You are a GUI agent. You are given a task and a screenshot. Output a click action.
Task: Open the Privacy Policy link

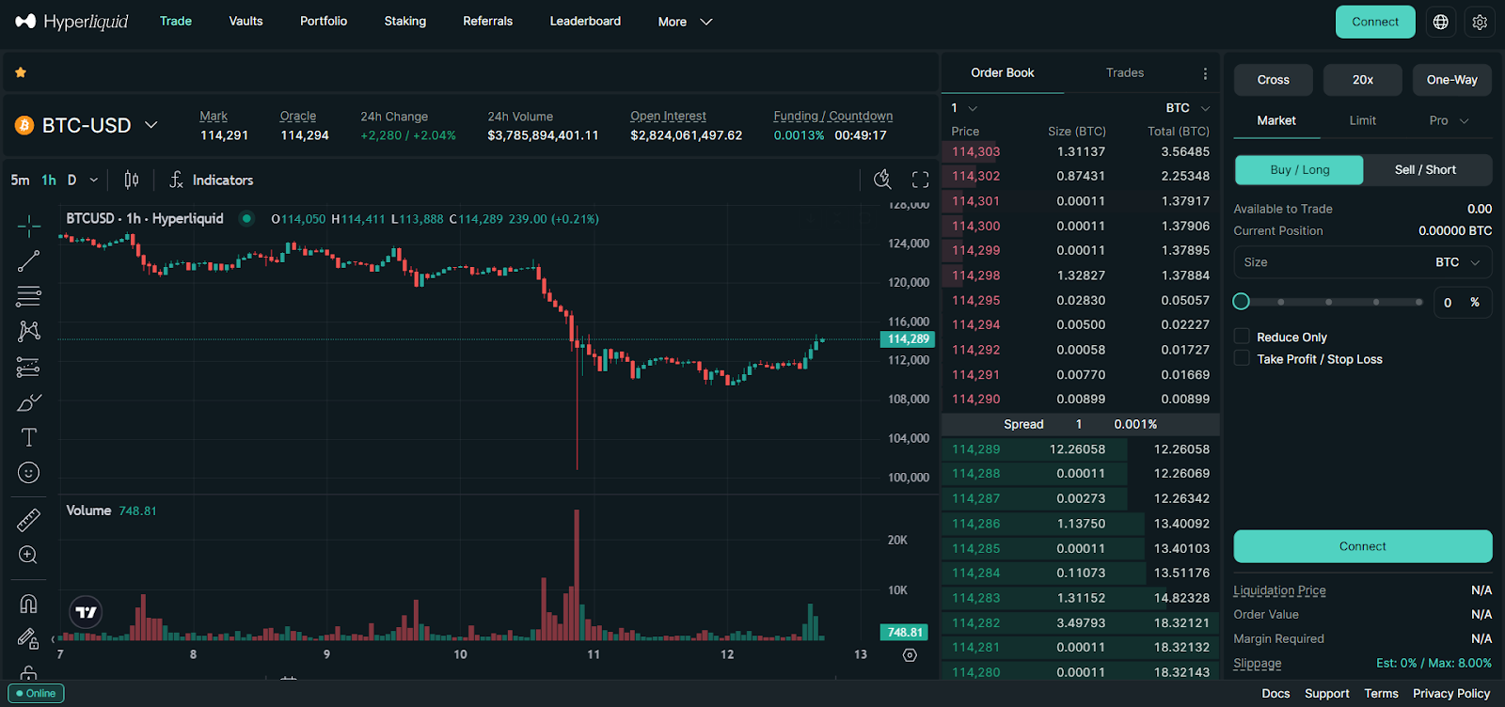[x=1451, y=693]
